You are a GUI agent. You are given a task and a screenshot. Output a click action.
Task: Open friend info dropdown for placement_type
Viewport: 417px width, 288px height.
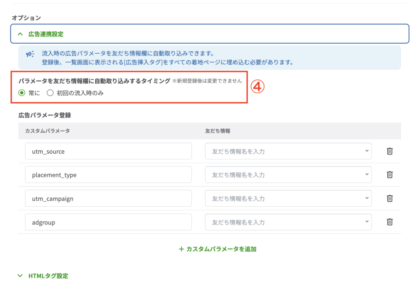tap(288, 175)
